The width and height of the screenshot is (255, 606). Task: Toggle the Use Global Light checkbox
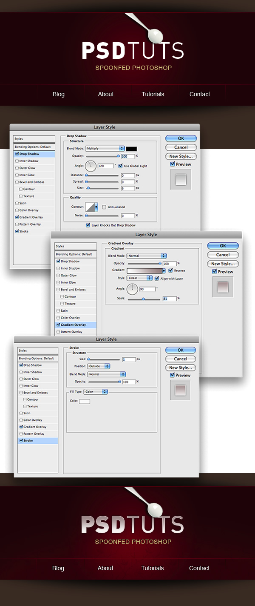click(x=121, y=166)
